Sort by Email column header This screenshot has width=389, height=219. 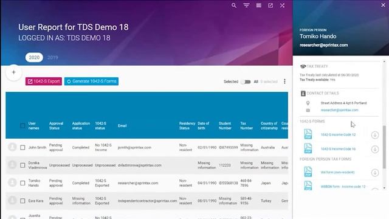point(122,126)
